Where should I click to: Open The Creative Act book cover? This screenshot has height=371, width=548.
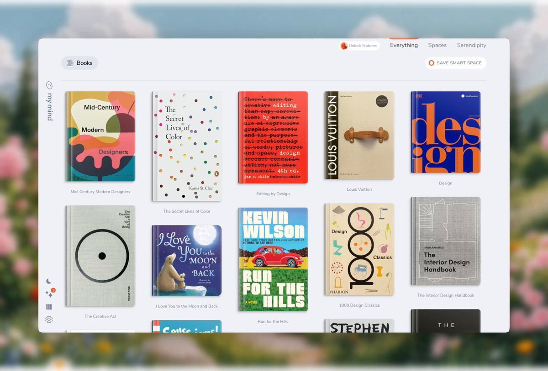click(100, 256)
